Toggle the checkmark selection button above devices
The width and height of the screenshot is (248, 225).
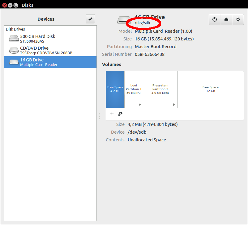coord(90,19)
